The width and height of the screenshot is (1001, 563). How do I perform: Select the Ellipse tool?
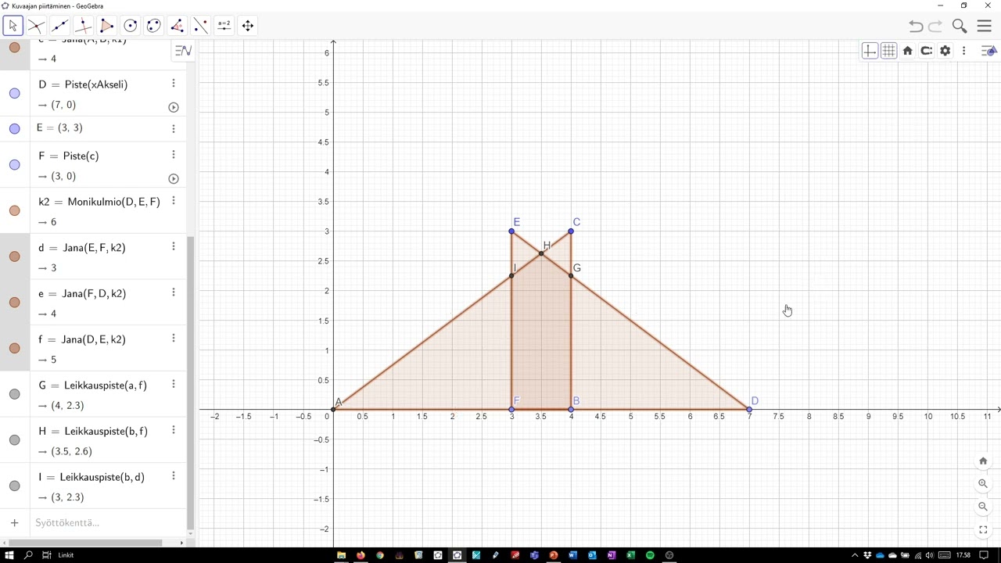[x=154, y=26]
